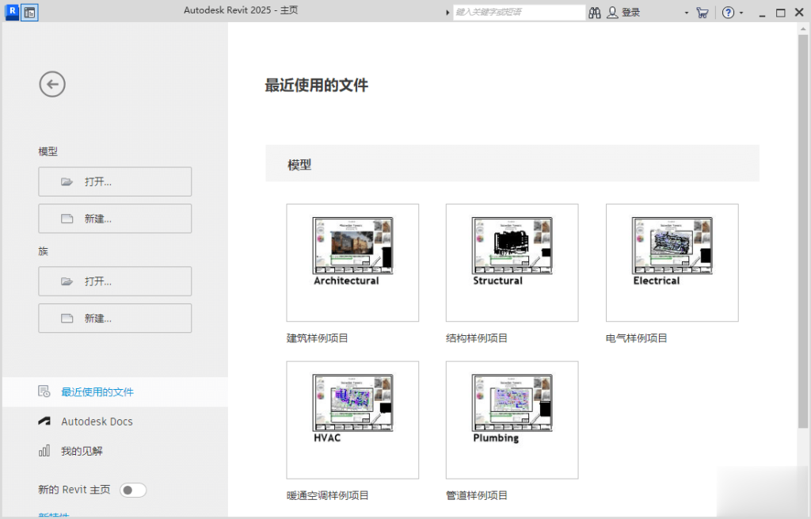Toggle the 新的 Revit 主页 switch
Screen dimensions: 811x519
point(133,490)
